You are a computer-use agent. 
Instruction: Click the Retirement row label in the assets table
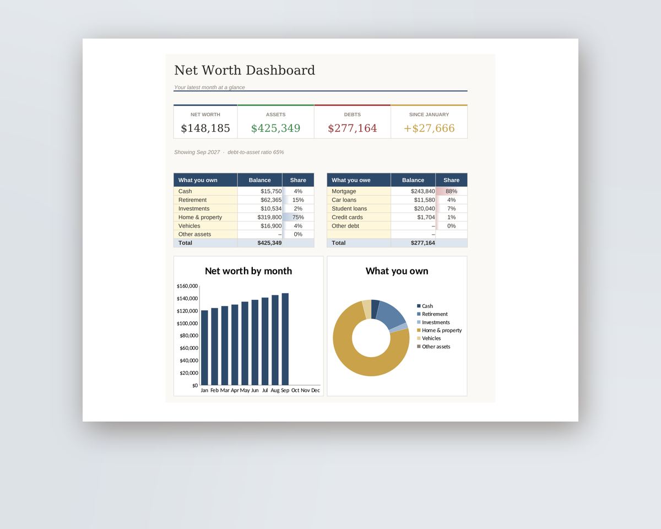pos(205,200)
